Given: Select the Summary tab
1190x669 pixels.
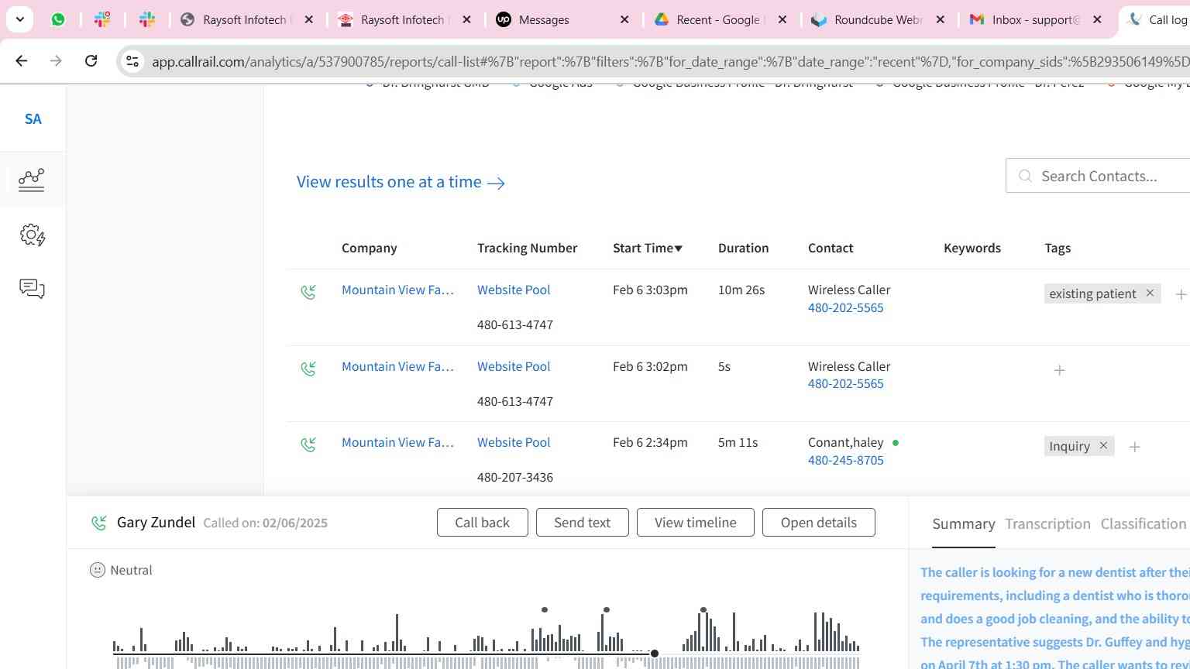Looking at the screenshot, I should (963, 524).
